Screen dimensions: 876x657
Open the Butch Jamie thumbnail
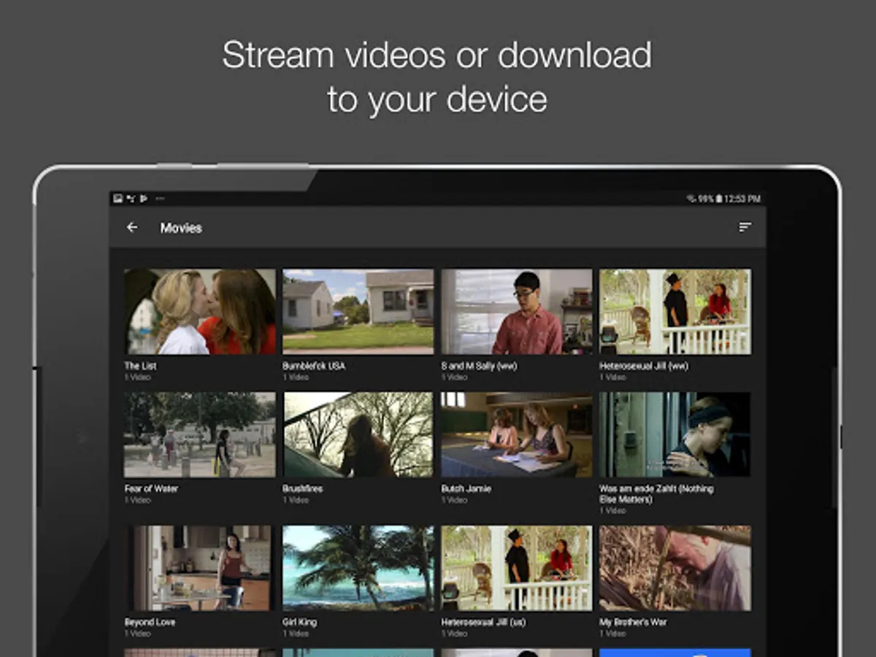point(517,435)
